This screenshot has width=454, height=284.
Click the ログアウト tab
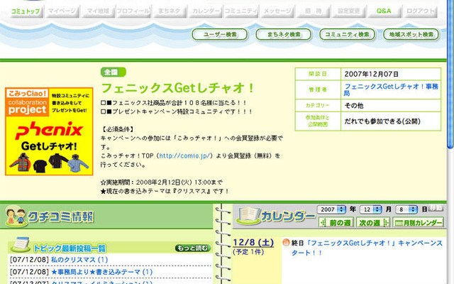420,11
